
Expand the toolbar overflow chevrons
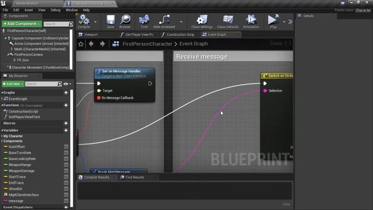[x=290, y=22]
